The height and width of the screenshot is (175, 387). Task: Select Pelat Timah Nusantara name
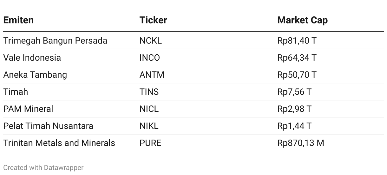(x=48, y=126)
